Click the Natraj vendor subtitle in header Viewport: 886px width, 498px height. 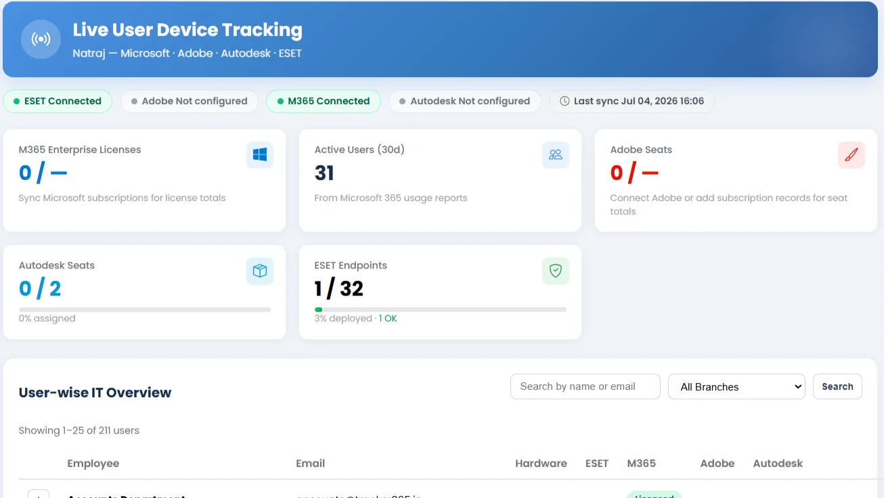click(187, 53)
